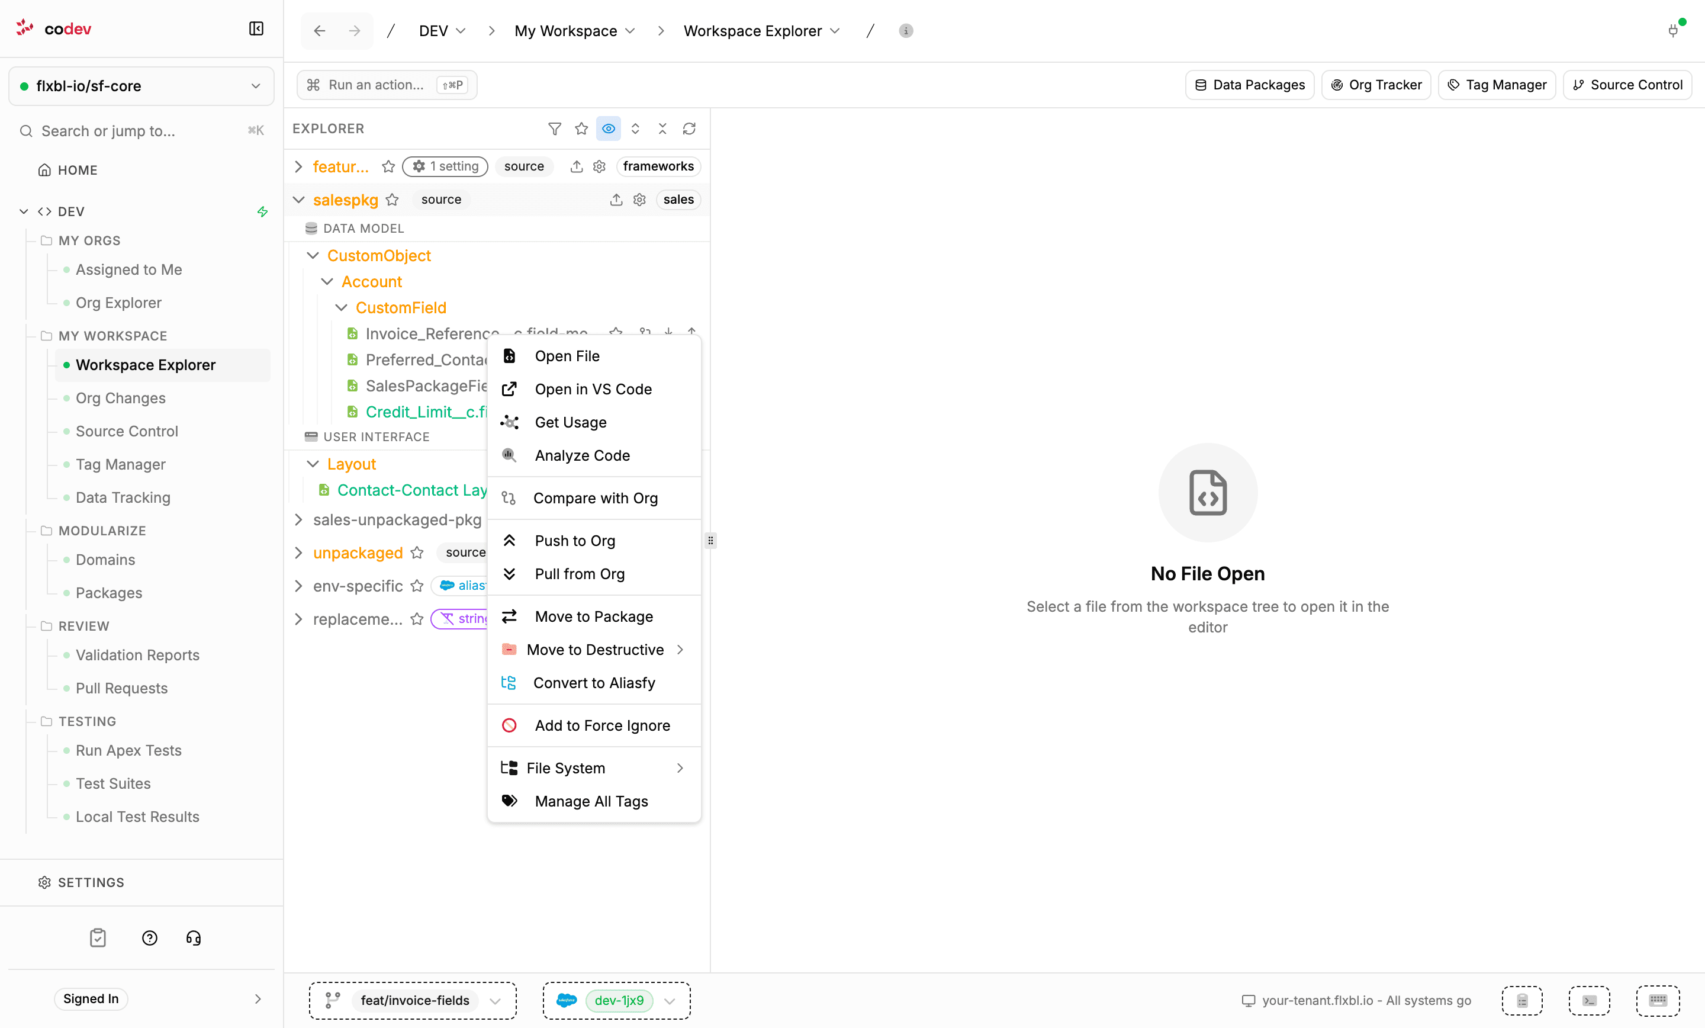
Task: Expand the sales-unpackaged-pkg node
Action: click(298, 519)
